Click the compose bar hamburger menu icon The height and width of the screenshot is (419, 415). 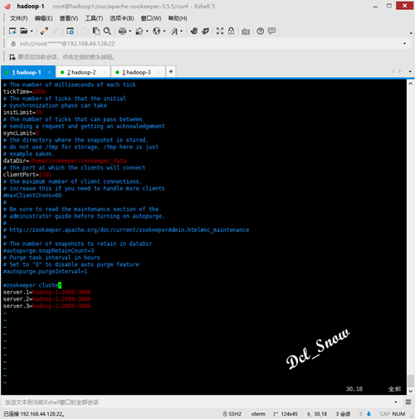coord(408,402)
